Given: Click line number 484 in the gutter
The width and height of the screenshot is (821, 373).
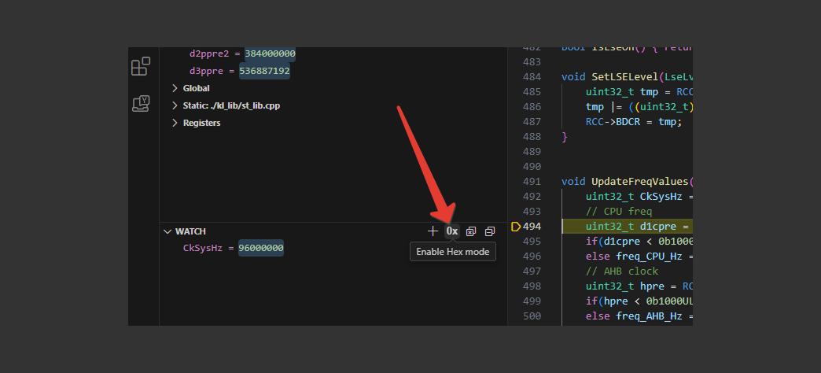Looking at the screenshot, I should click(x=532, y=76).
